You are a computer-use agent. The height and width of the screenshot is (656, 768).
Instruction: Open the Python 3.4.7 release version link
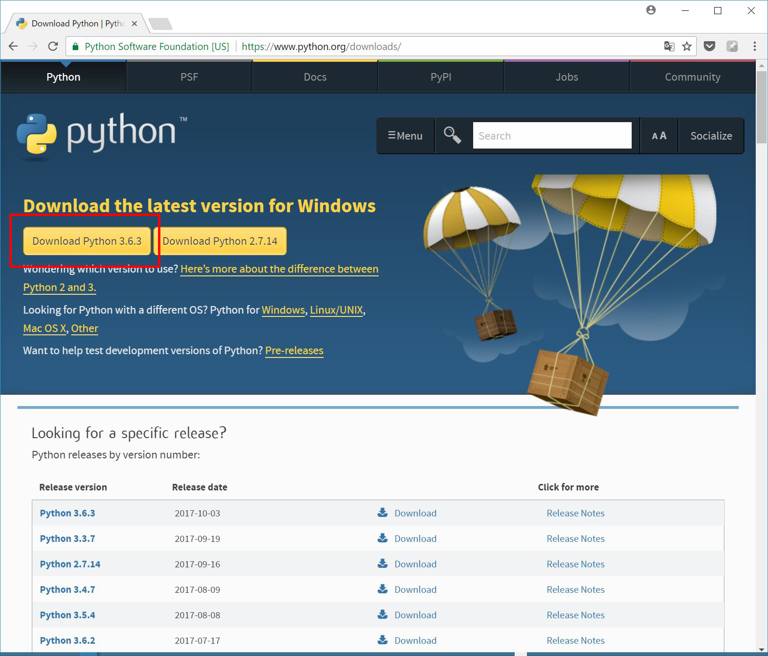[x=67, y=590]
